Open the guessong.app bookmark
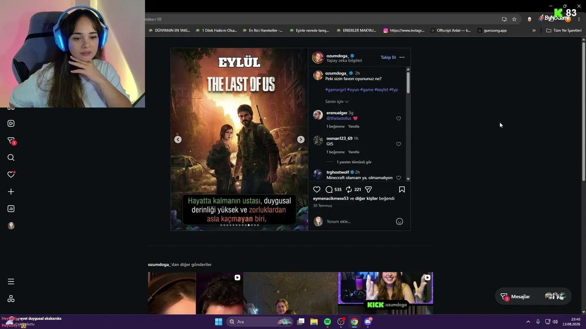Image resolution: width=586 pixels, height=329 pixels. coord(492,31)
